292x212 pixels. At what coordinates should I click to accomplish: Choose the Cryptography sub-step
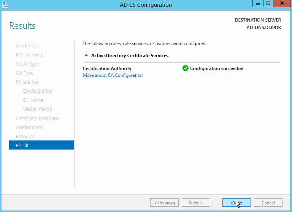click(38, 91)
